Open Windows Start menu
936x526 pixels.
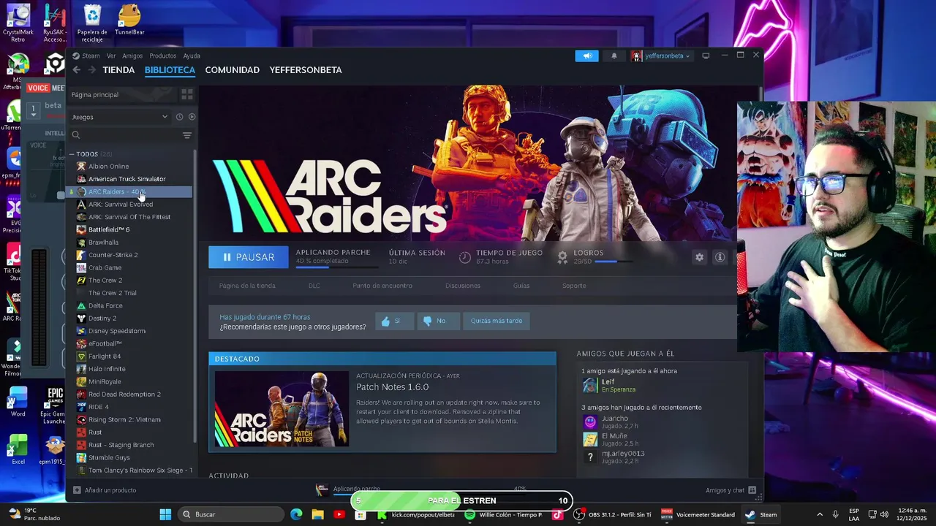pyautogui.click(x=165, y=514)
